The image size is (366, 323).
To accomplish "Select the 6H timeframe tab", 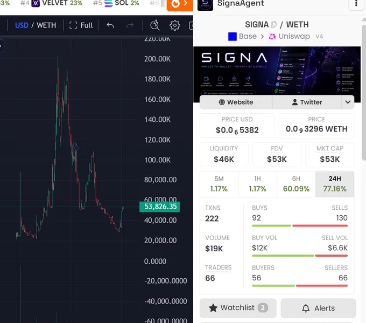I will [296, 184].
